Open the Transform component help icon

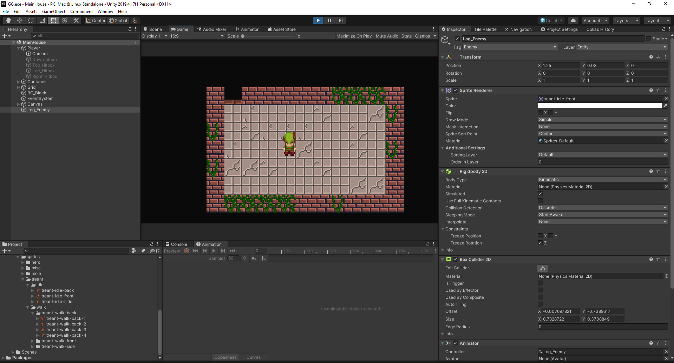pos(651,57)
